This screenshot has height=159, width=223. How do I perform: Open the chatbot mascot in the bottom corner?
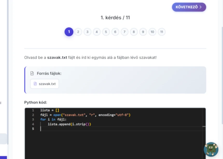[x=211, y=150]
